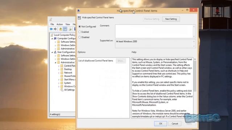
Task: Open the File menu
Action: [x=52, y=24]
